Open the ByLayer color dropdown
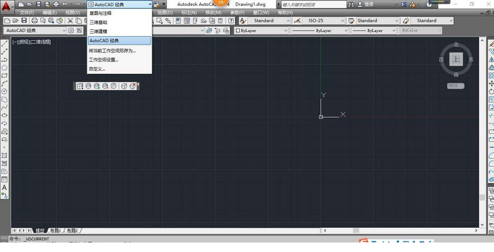 261,31
